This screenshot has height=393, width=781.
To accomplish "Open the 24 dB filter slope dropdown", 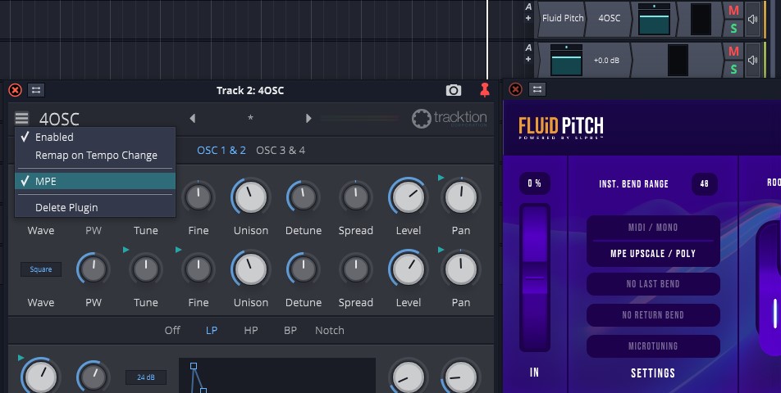I will click(x=145, y=377).
